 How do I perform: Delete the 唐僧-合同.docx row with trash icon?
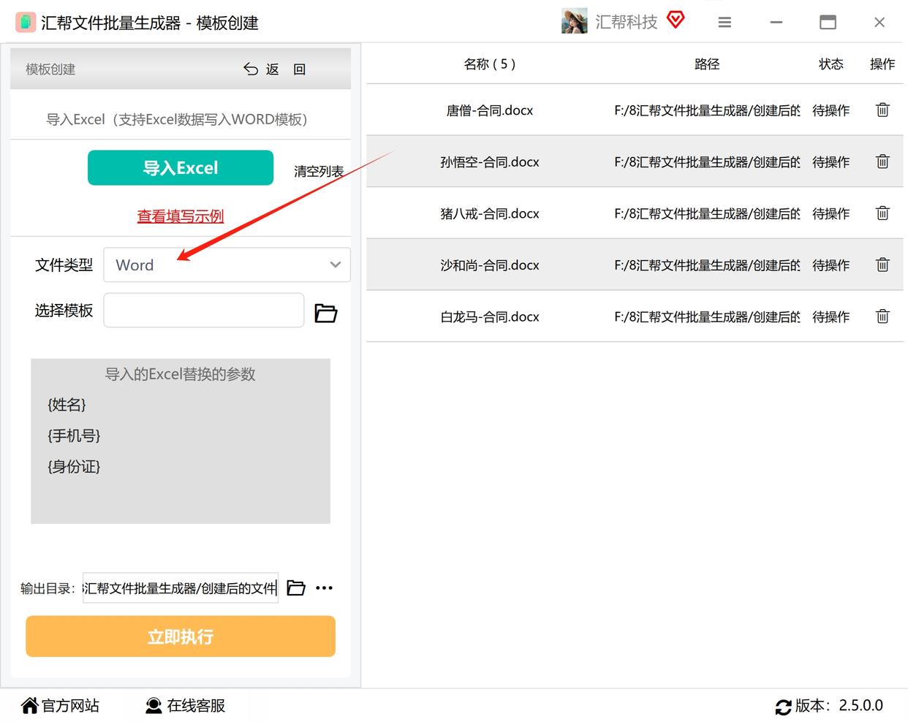[882, 110]
